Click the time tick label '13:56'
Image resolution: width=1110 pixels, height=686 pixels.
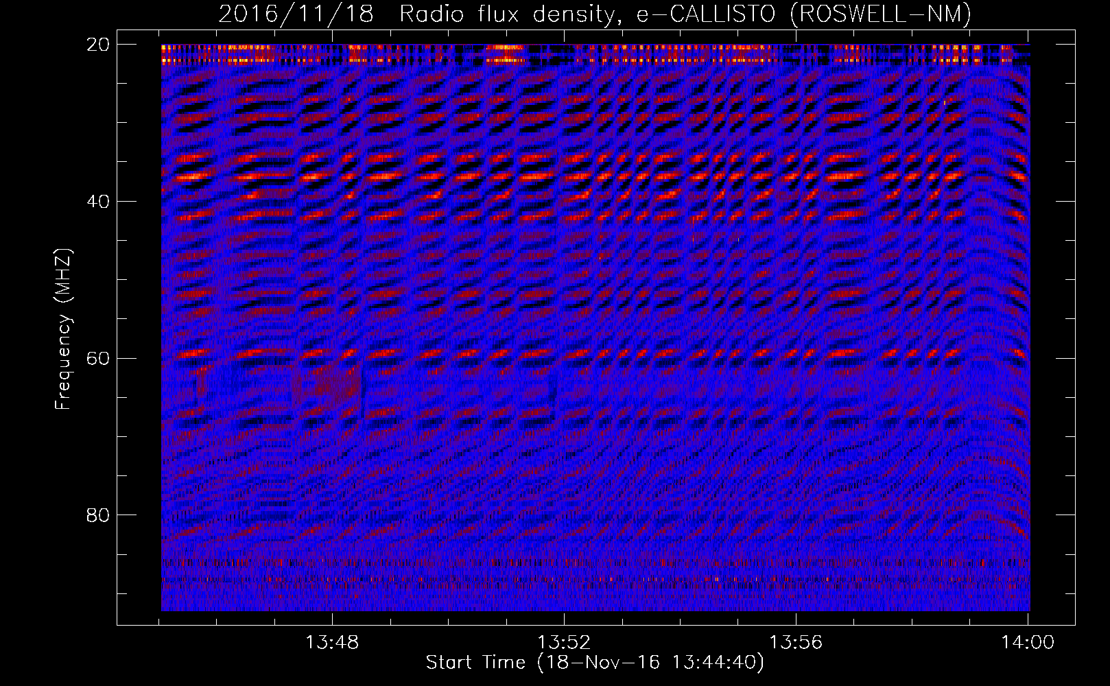click(796, 643)
